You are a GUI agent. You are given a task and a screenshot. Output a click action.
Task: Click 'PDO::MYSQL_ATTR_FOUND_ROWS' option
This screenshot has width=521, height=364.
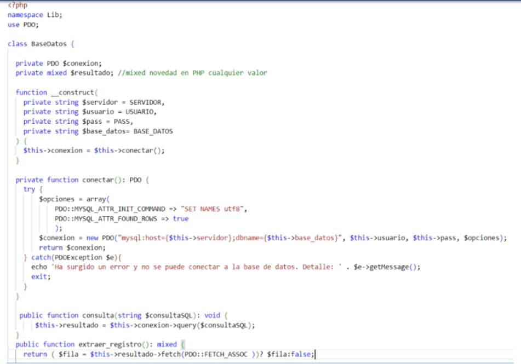click(x=106, y=219)
